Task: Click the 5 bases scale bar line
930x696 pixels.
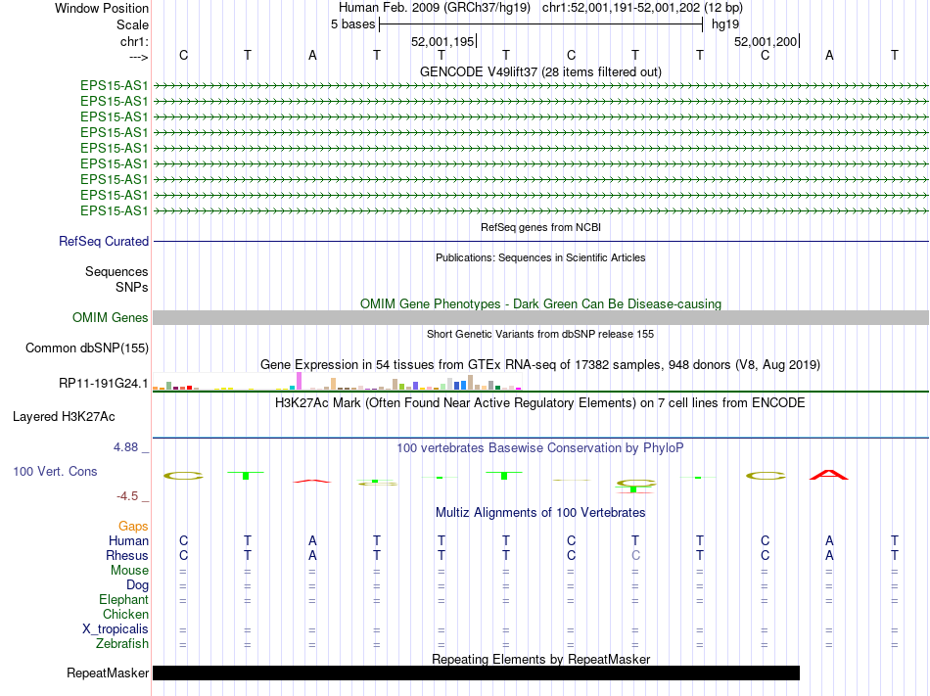Action: 541,24
